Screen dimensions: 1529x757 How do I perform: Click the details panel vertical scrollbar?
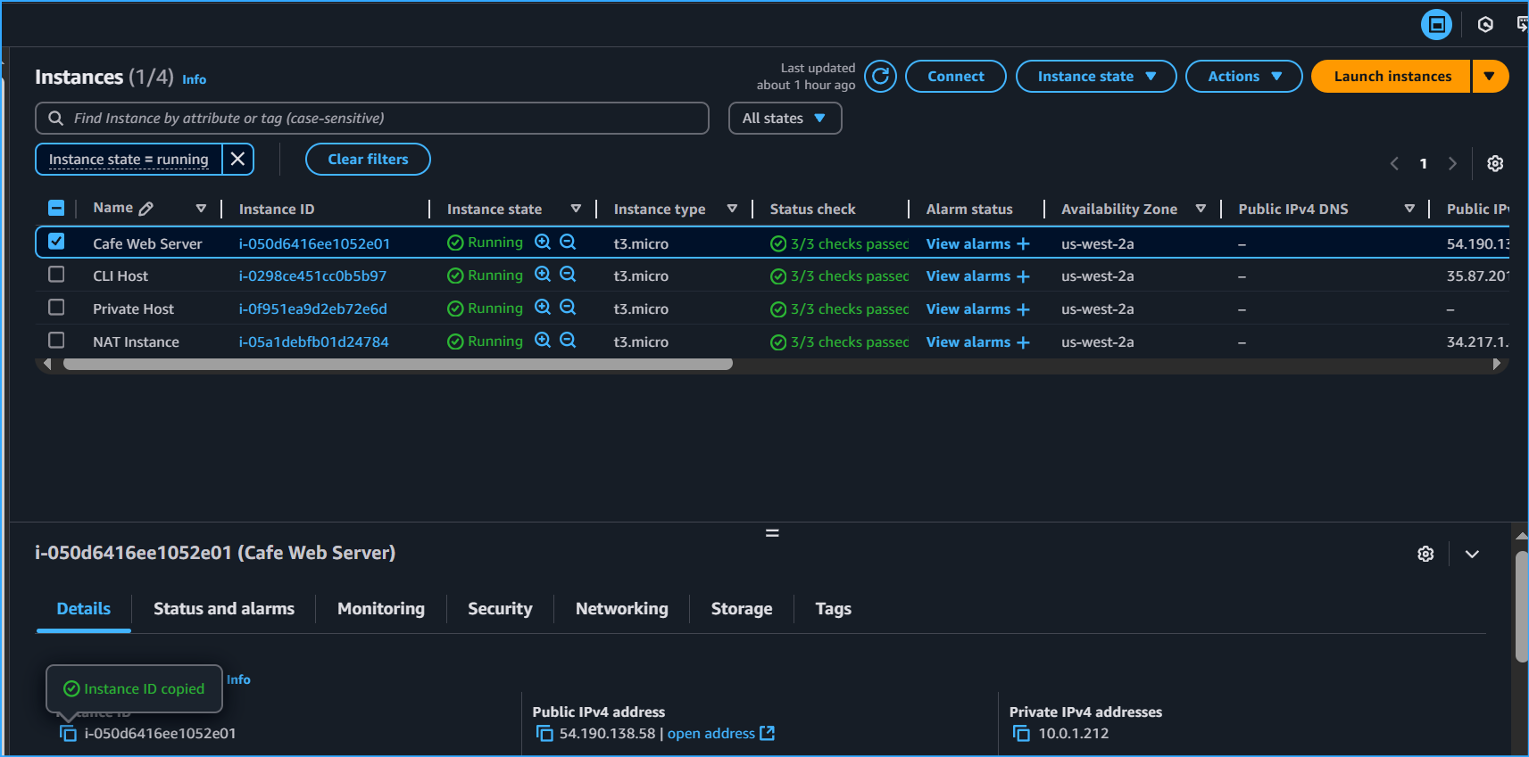point(1521,606)
